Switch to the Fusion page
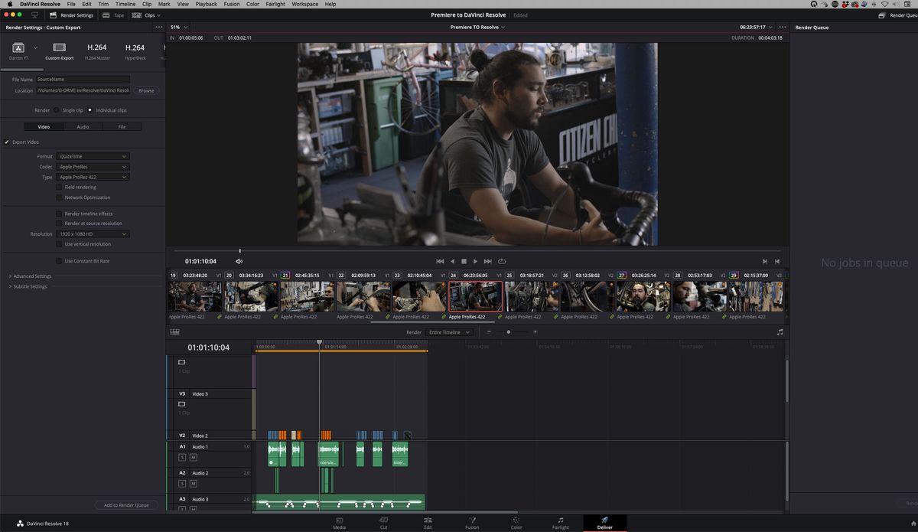The width and height of the screenshot is (918, 532). [472, 525]
